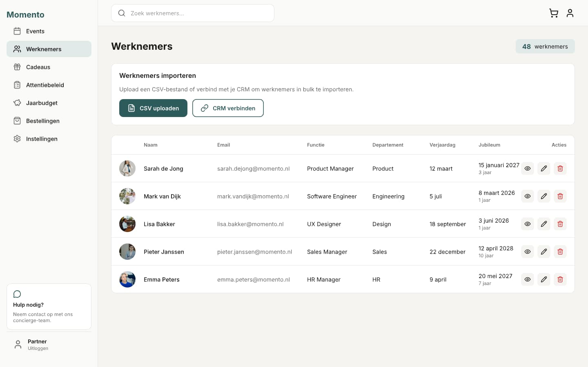Screen dimensions: 588x367
Task: Click the CSV uploaden button
Action: [153, 108]
